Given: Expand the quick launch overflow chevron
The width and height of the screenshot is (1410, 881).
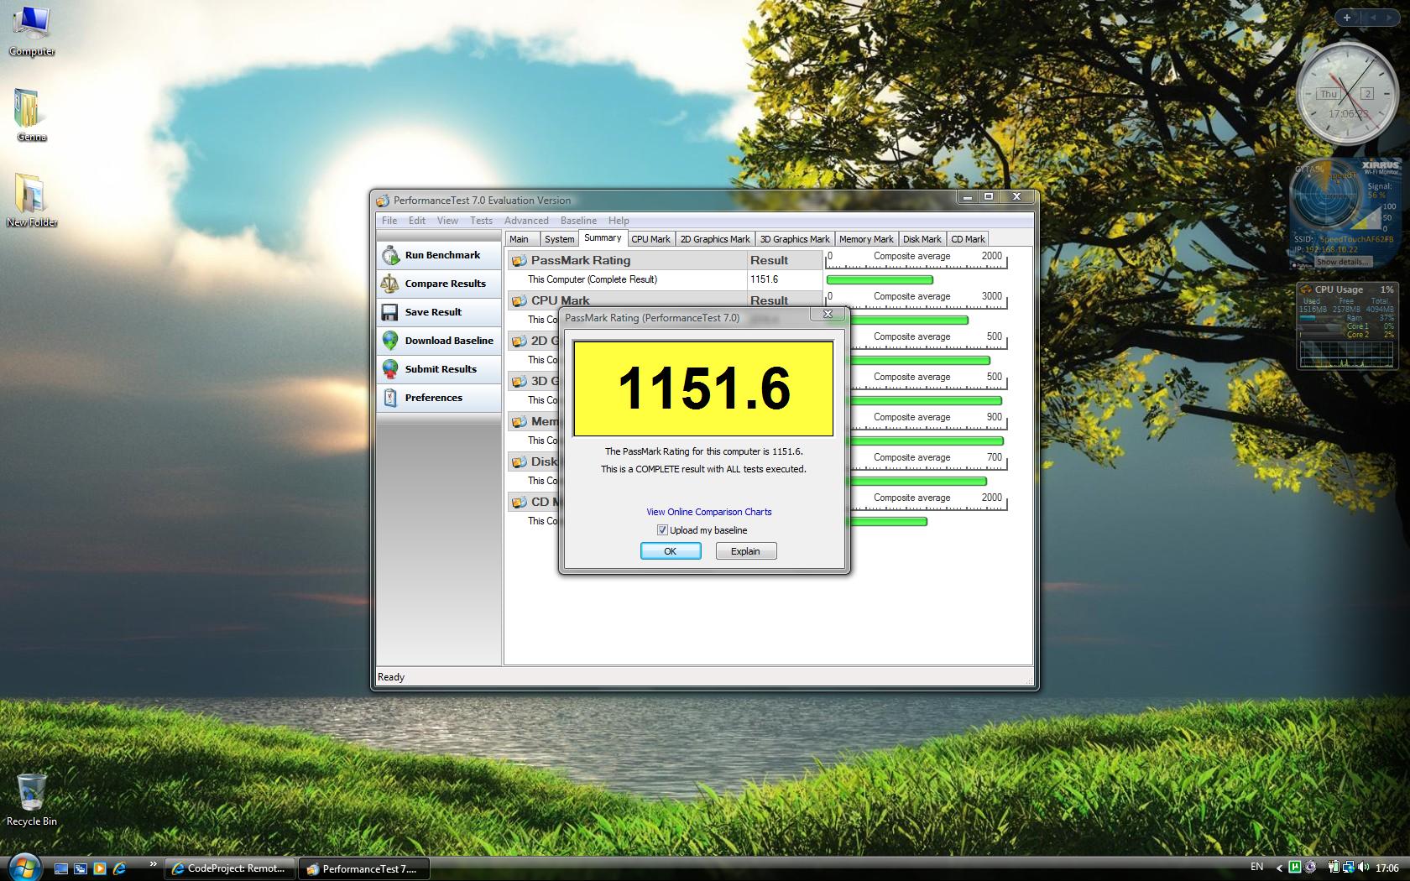Looking at the screenshot, I should (x=153, y=863).
